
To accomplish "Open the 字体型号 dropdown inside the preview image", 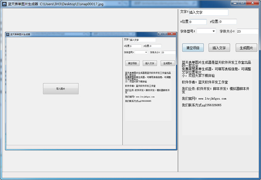I will point(141,52).
